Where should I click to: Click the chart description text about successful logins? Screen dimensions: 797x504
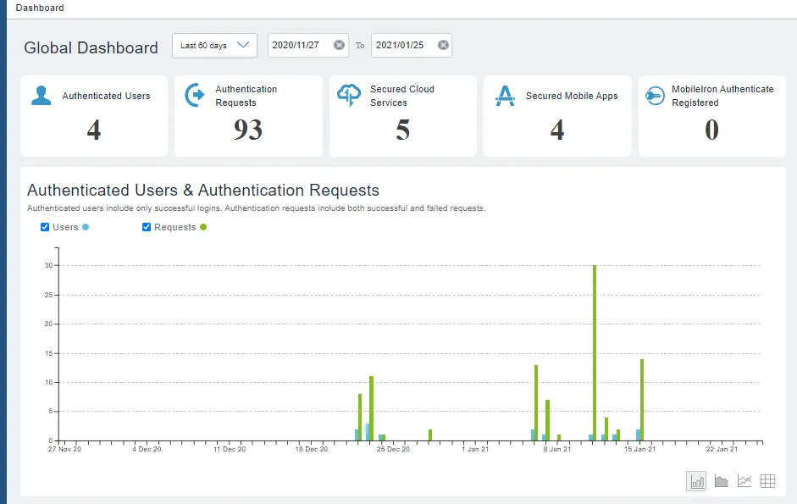tap(256, 208)
